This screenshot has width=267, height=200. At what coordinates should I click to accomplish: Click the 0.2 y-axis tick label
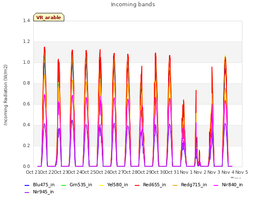point(26,146)
